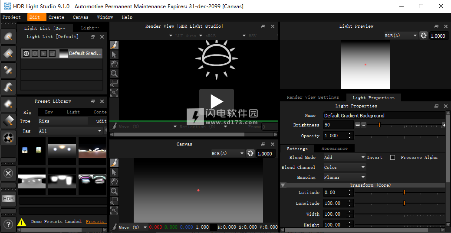The width and height of the screenshot is (451, 233).
Task: Toggle the Invert checkbox
Action: click(392, 157)
